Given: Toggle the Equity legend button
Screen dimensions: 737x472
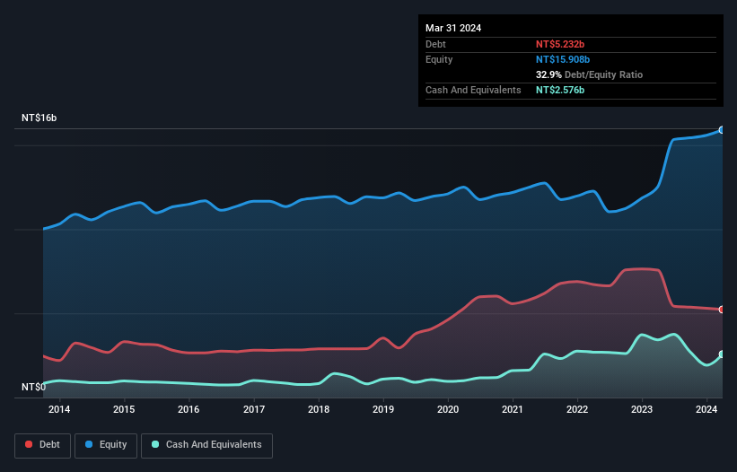Looking at the screenshot, I should coord(106,445).
